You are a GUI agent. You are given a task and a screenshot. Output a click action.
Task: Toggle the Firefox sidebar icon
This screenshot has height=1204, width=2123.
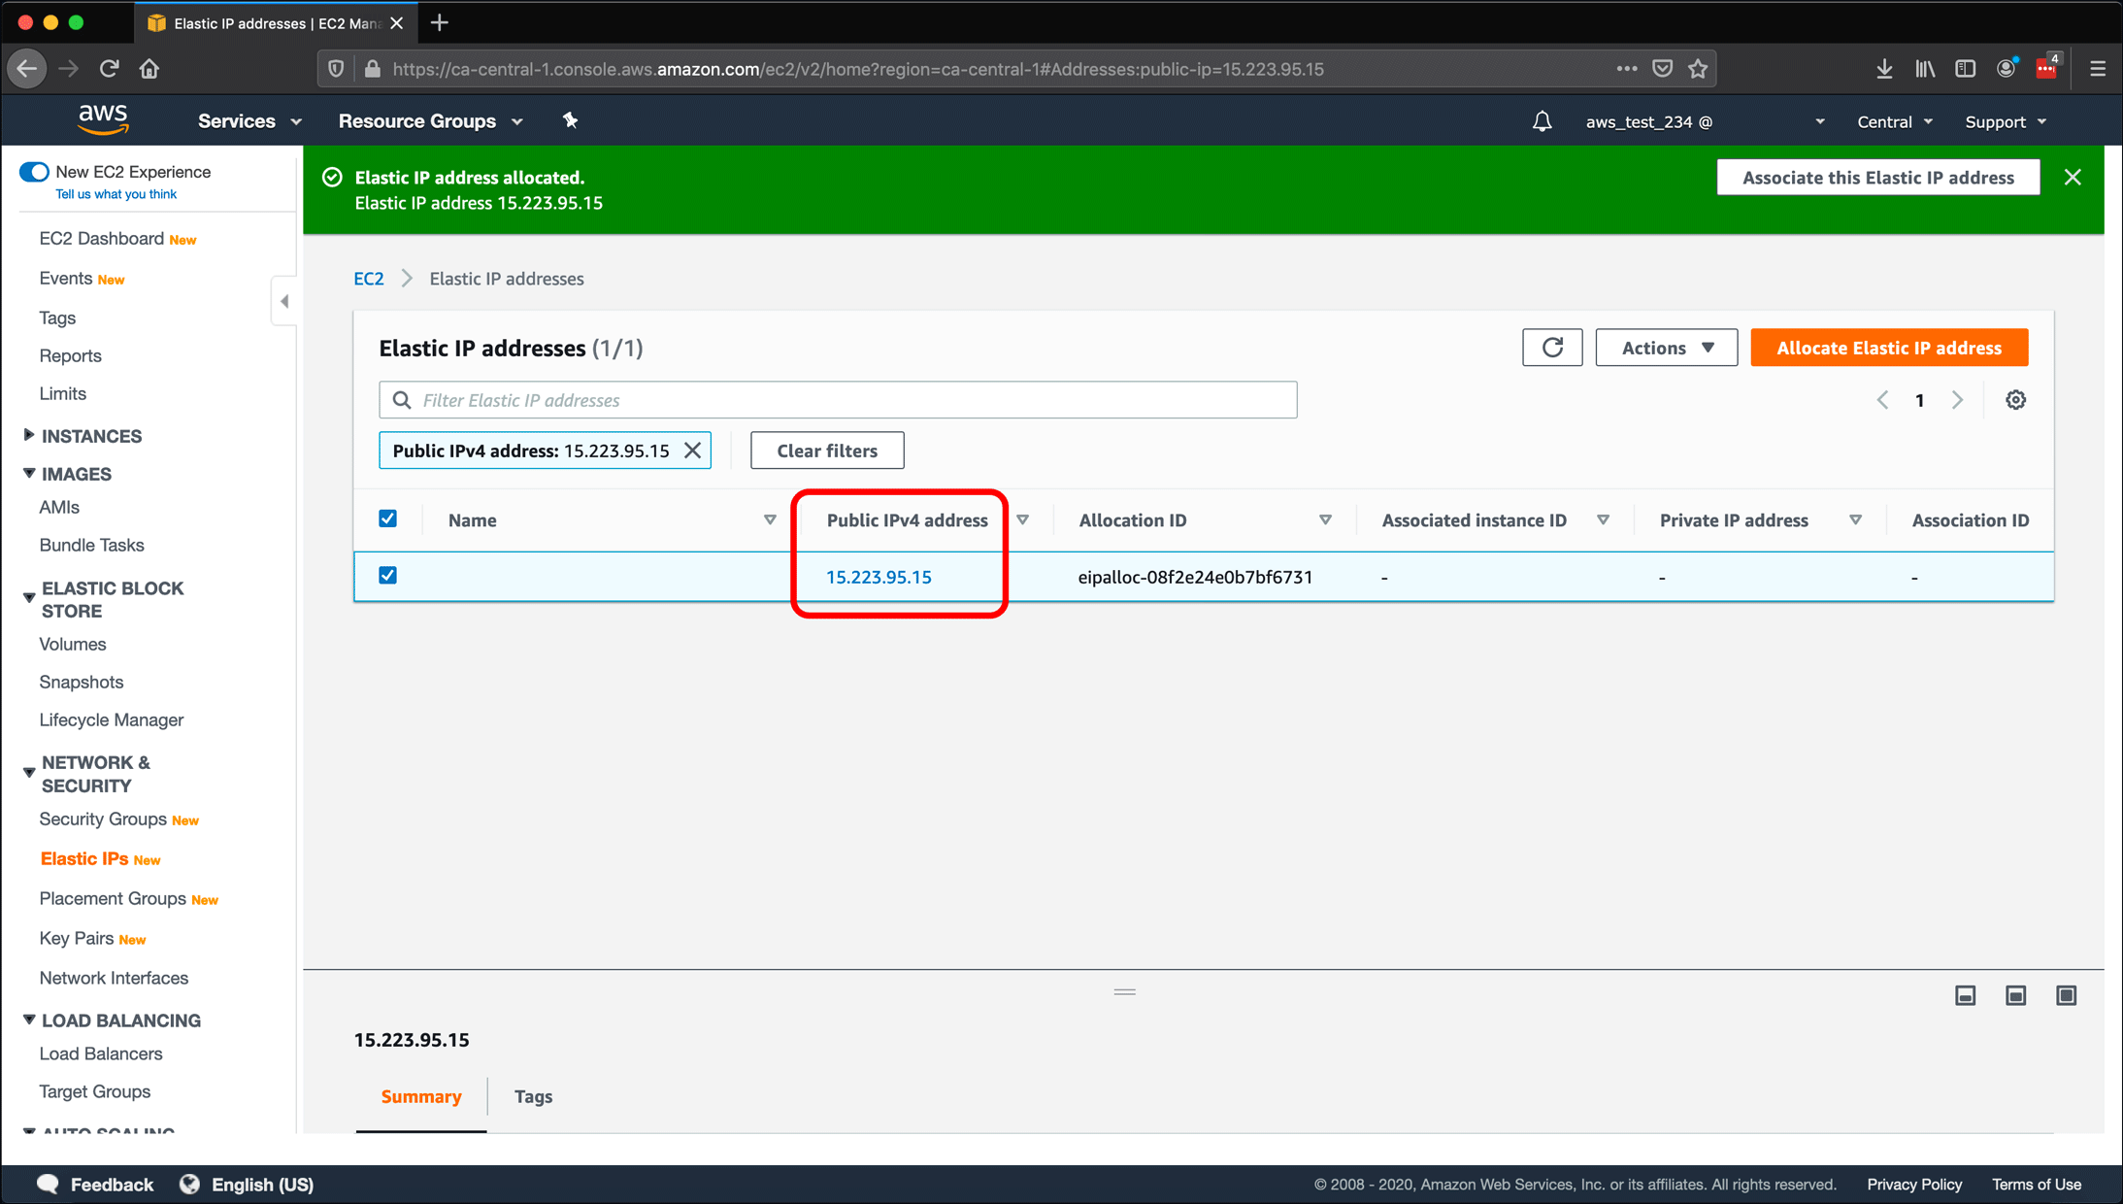point(1965,69)
